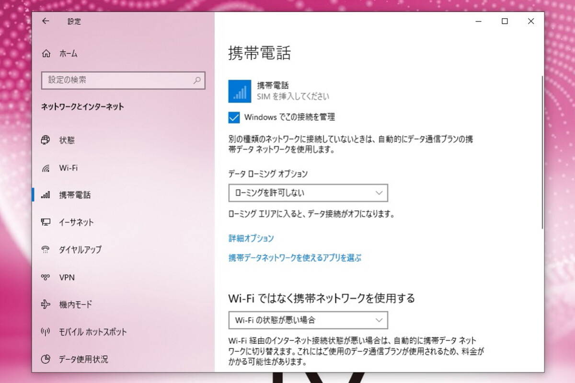Click the データ ローミング オプション label
575x383 pixels.
[268, 174]
